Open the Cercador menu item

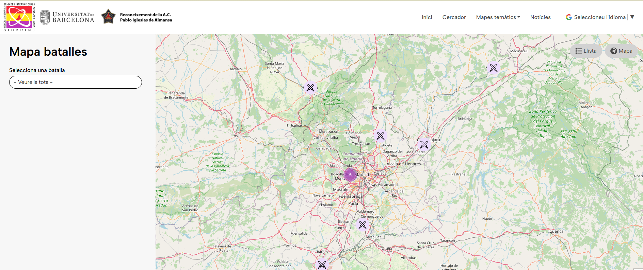tap(454, 17)
